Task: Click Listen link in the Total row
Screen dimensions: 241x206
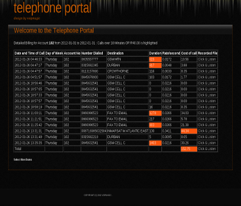Action: tap(207, 149)
